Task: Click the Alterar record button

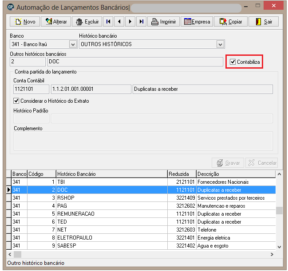Action: [56, 22]
